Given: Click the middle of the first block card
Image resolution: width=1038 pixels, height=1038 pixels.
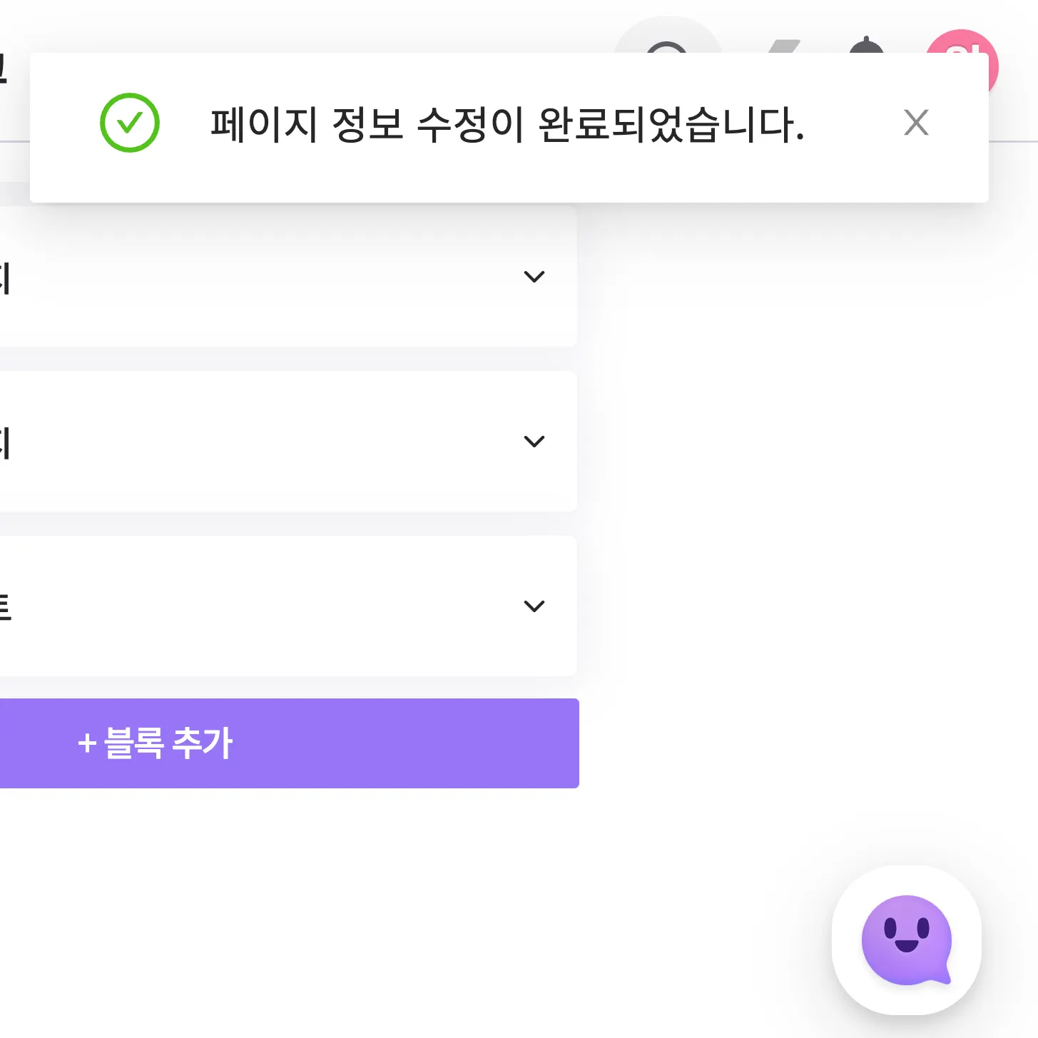Looking at the screenshot, I should [285, 277].
